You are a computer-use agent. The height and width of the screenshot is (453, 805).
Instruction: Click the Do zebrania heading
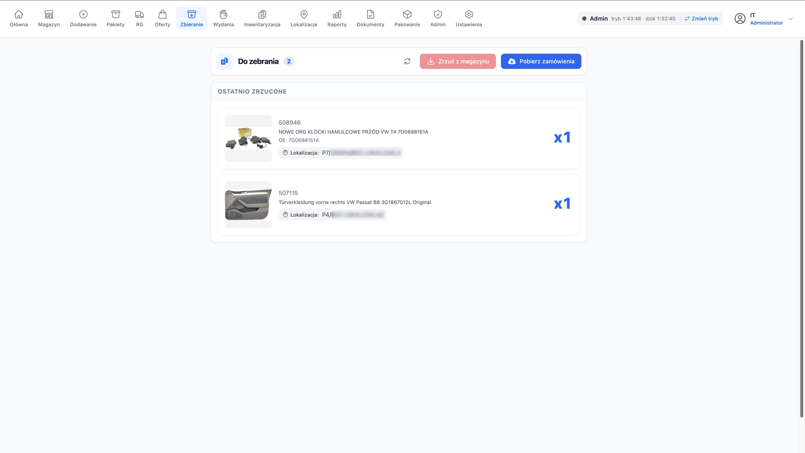pos(258,61)
